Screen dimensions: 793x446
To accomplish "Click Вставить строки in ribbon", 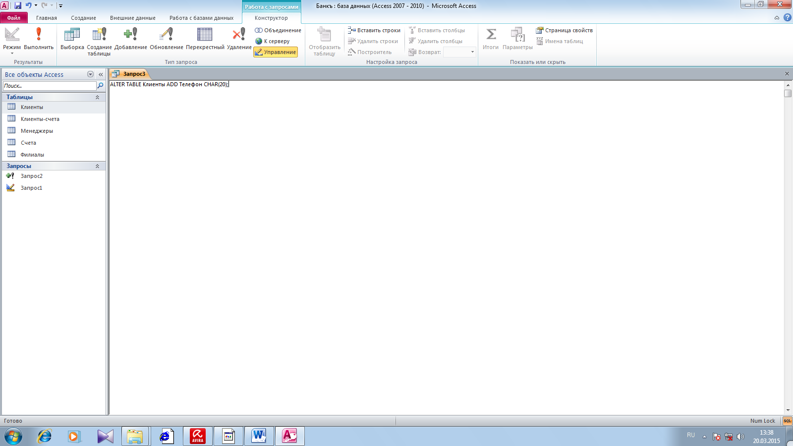I will click(374, 30).
